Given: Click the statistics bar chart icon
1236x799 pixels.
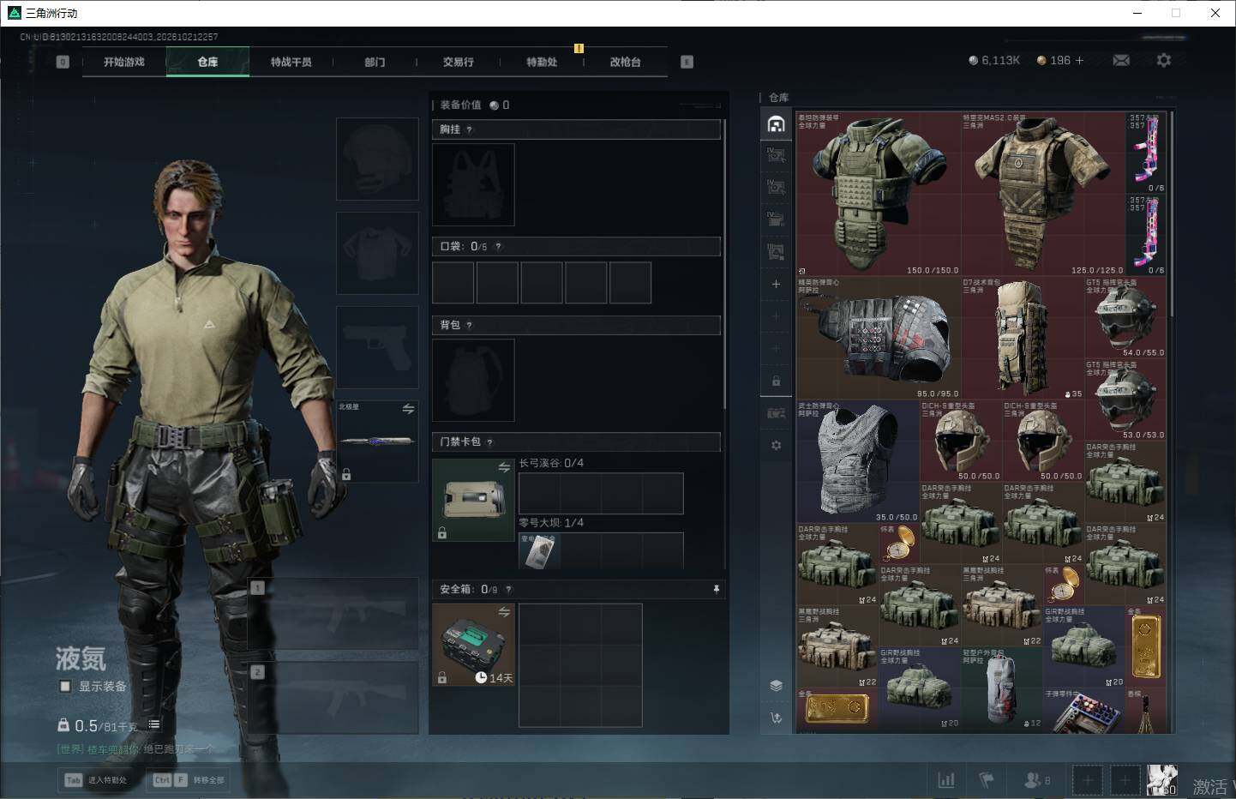Looking at the screenshot, I should coord(946,780).
